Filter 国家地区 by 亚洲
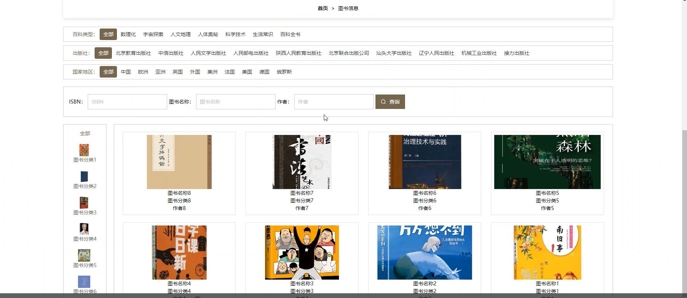This screenshot has height=298, width=687. pos(160,72)
